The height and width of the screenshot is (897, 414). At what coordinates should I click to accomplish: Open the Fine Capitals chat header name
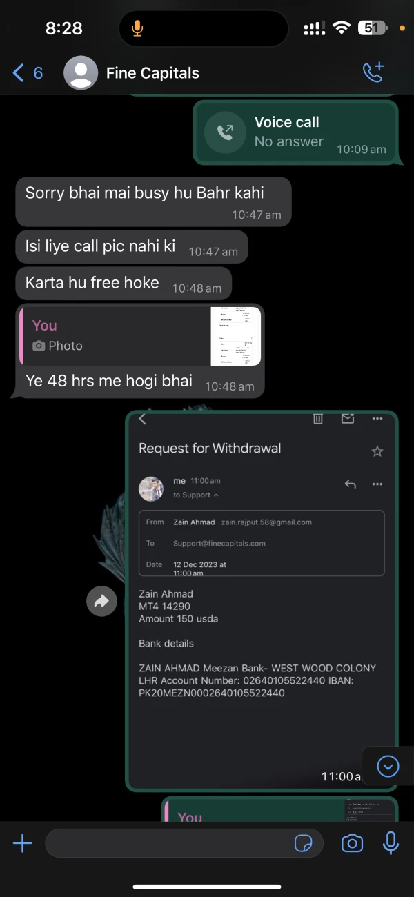[x=152, y=73]
